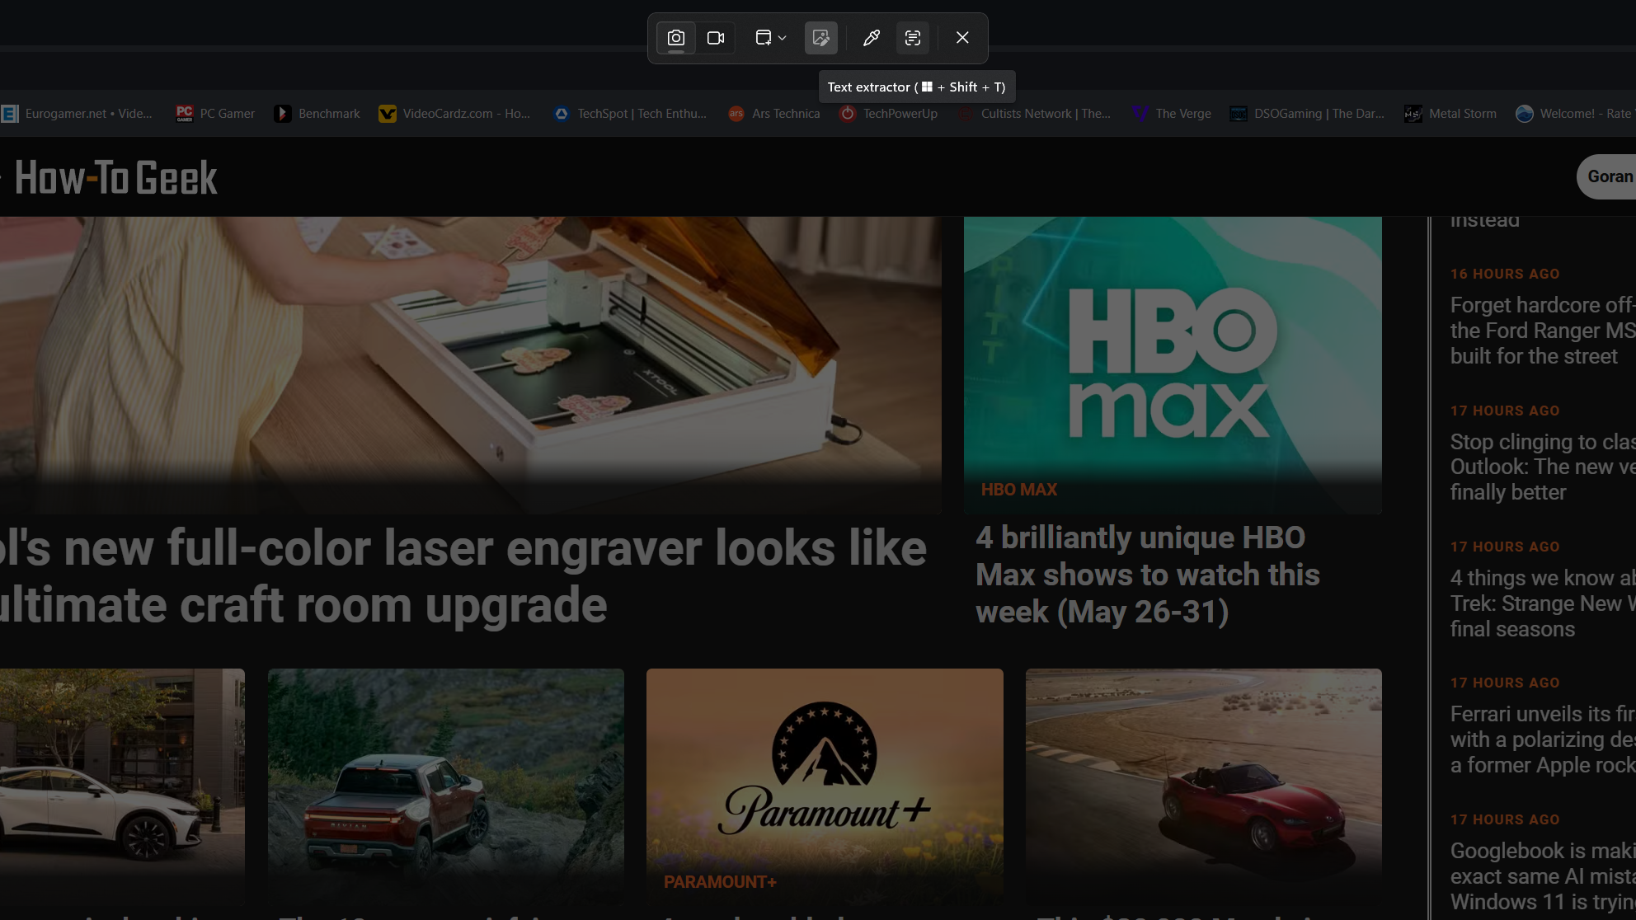Click the VideoCardz.com bookmark favicon

[387, 114]
